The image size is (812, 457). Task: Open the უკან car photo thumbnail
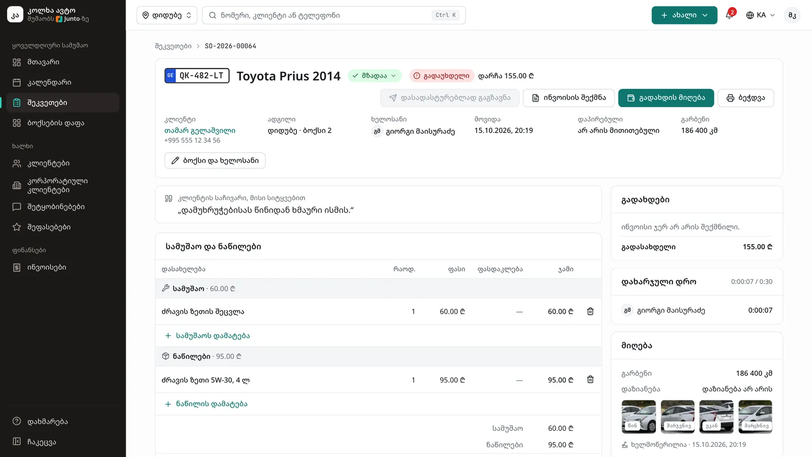[x=716, y=416]
